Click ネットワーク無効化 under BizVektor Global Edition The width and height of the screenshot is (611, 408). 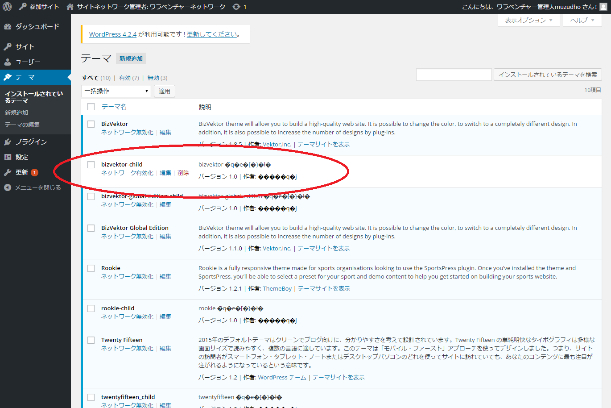pyautogui.click(x=127, y=237)
